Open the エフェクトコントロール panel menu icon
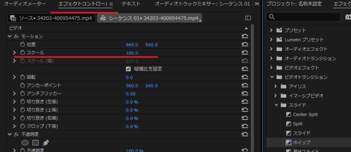The image size is (351, 152). point(111,4)
